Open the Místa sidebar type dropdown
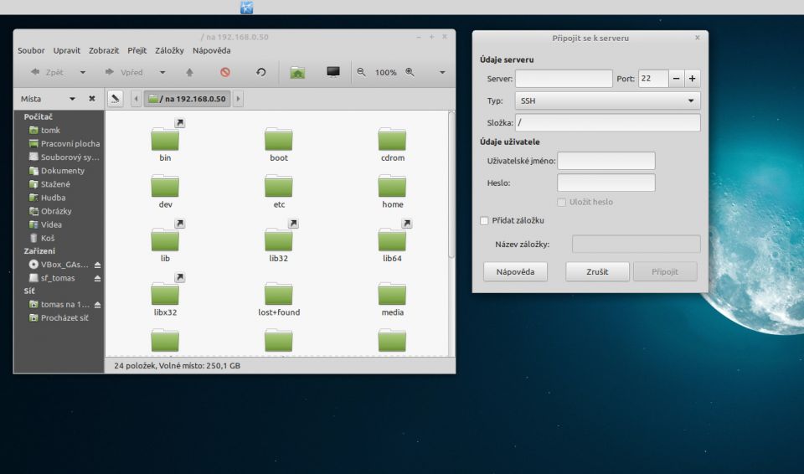This screenshot has width=804, height=474. pyautogui.click(x=72, y=99)
